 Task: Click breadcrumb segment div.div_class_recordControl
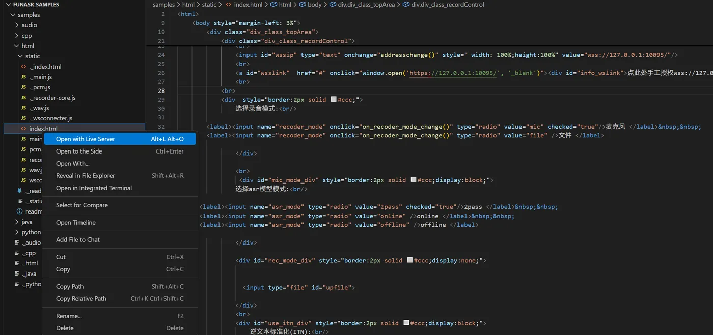(448, 5)
